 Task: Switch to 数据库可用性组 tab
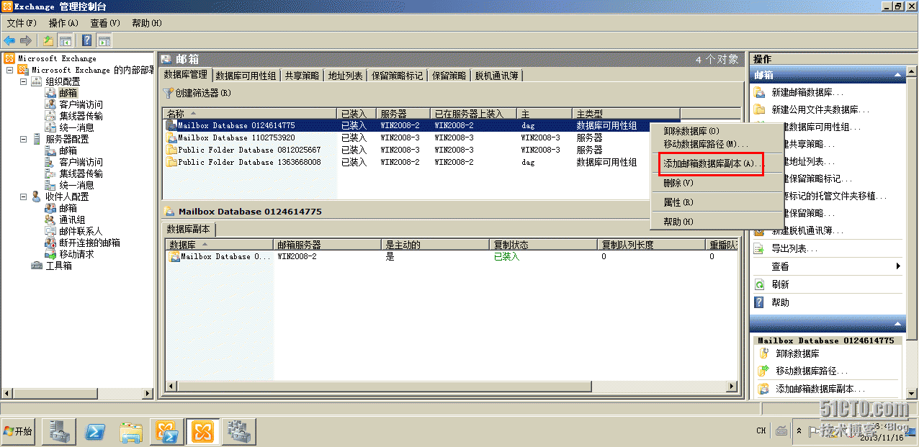246,76
